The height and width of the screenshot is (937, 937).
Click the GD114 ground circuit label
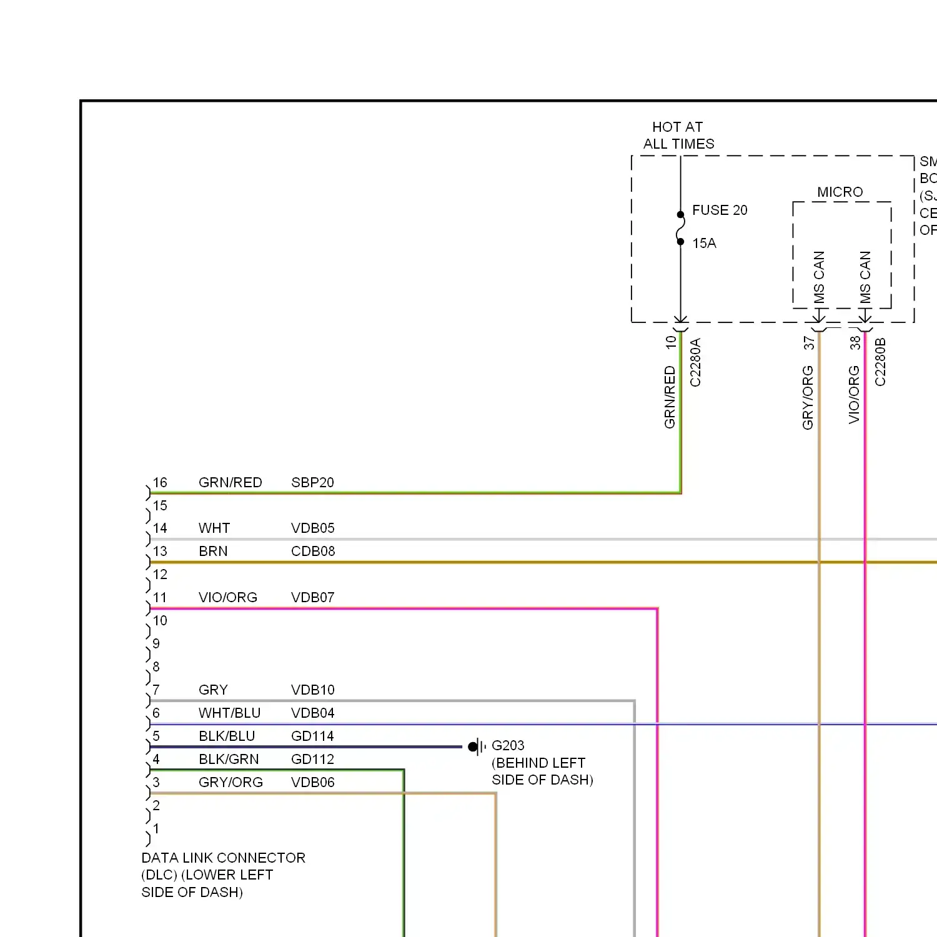click(x=312, y=736)
